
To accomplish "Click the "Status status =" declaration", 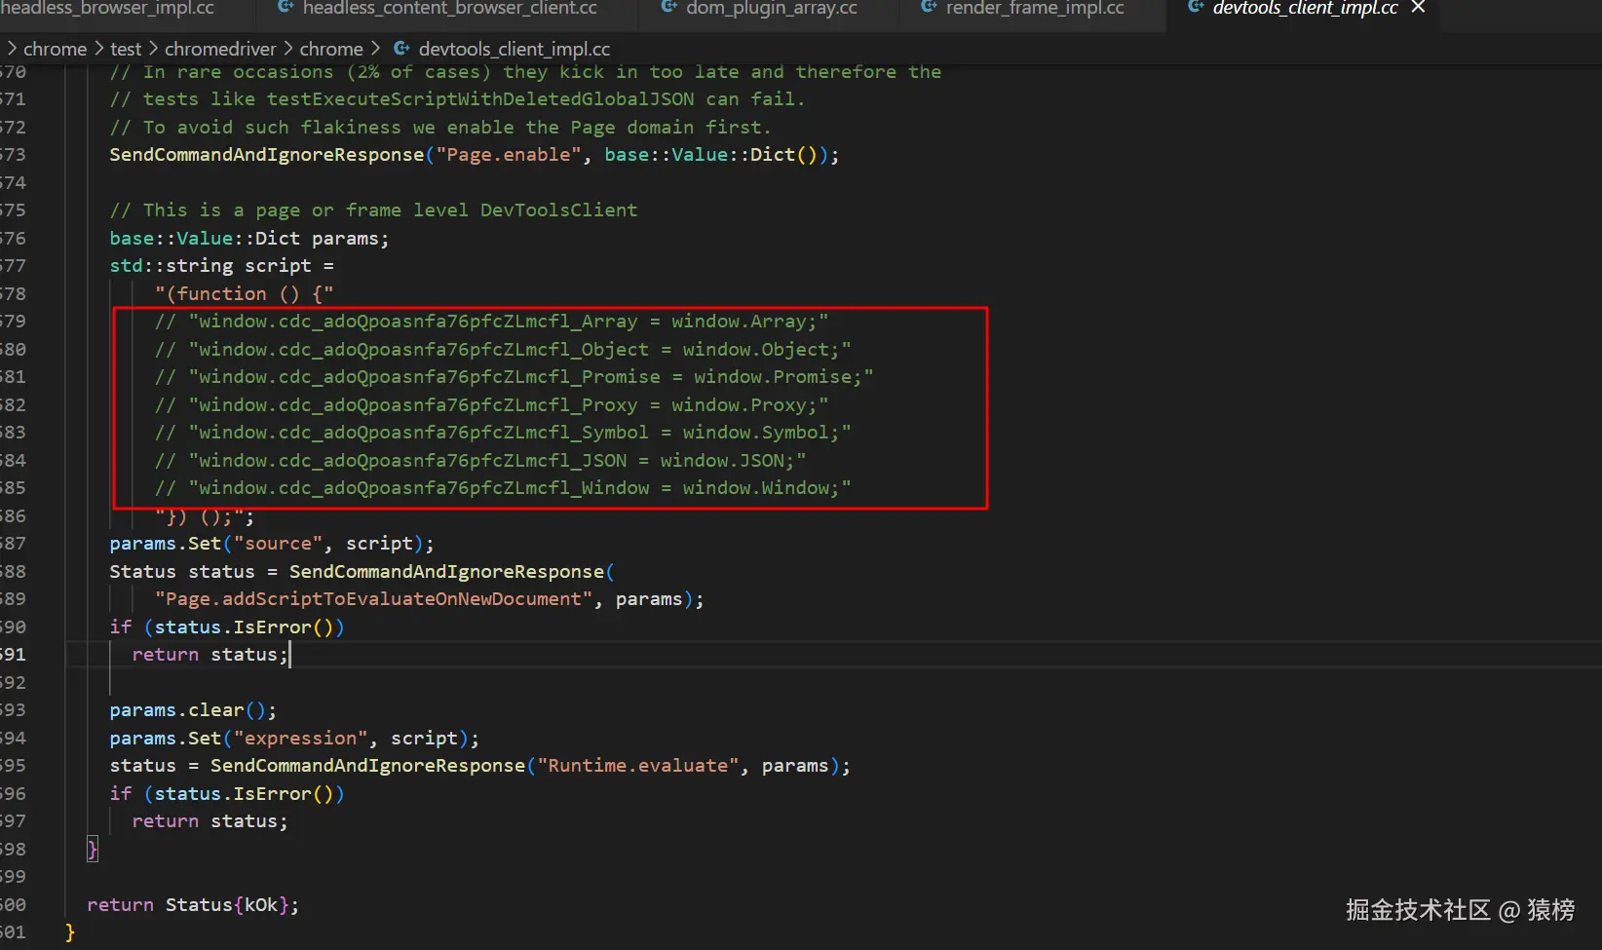I will click(194, 572).
